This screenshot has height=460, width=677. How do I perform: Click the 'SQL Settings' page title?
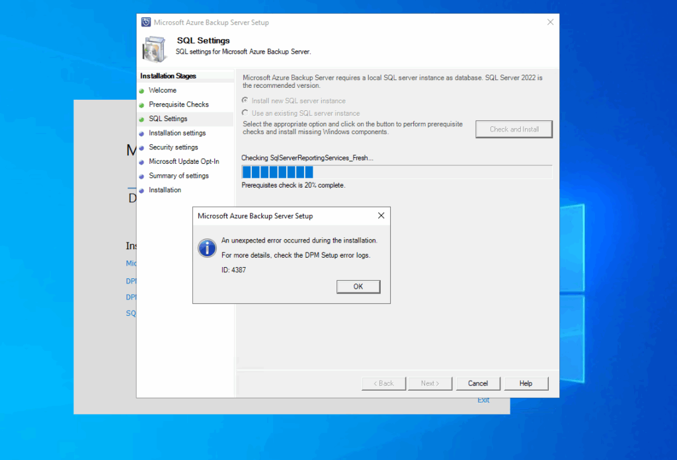(204, 40)
